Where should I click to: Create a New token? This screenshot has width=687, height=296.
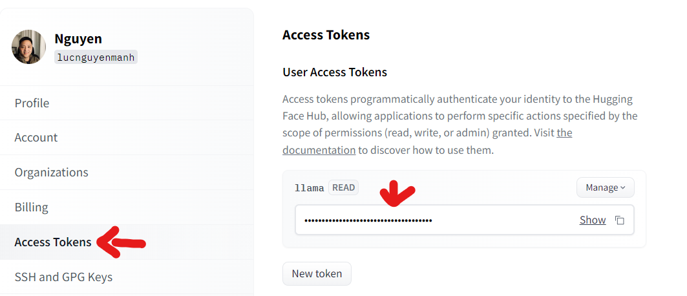(x=317, y=273)
